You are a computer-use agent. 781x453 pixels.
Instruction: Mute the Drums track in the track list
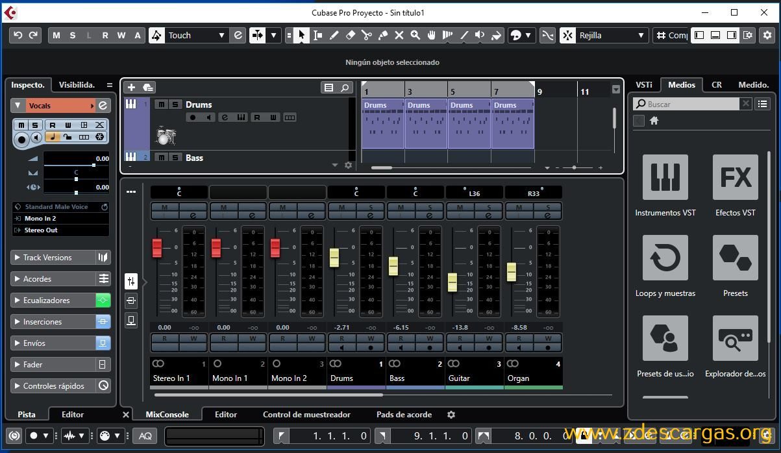pos(161,104)
